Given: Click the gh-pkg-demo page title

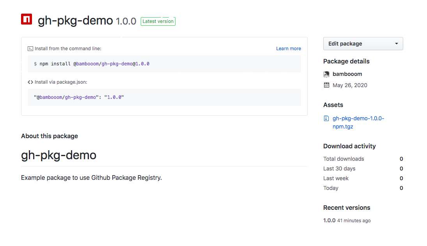Looking at the screenshot, I should point(75,21).
